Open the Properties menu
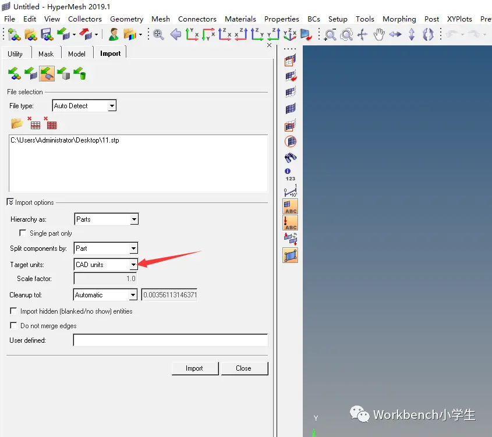Viewport: 492px width, 437px height. click(x=281, y=19)
